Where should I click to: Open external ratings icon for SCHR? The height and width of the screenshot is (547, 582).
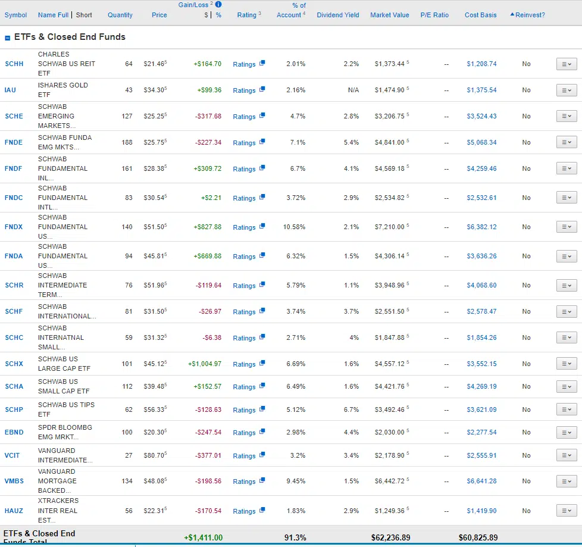click(262, 285)
